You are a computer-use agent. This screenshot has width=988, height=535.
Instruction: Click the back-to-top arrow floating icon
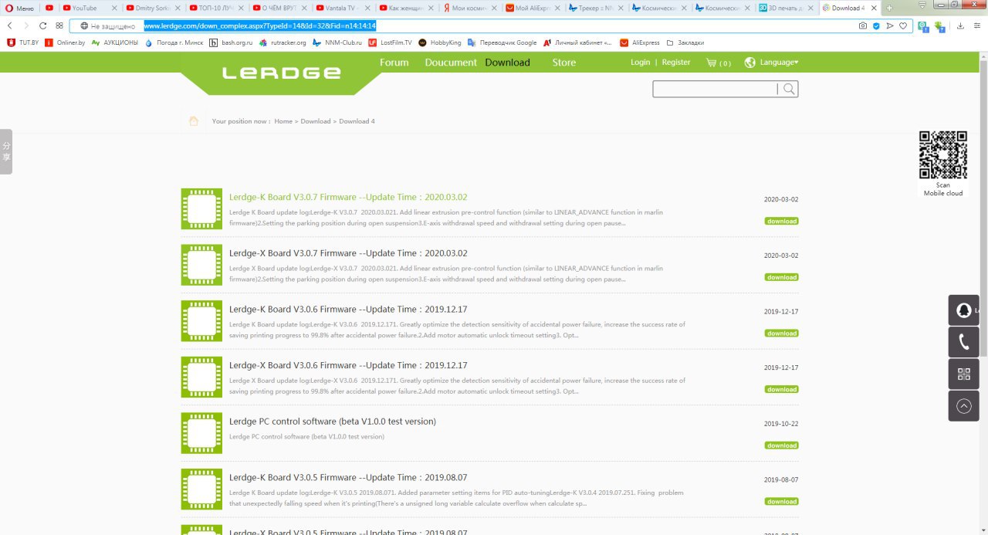point(964,405)
